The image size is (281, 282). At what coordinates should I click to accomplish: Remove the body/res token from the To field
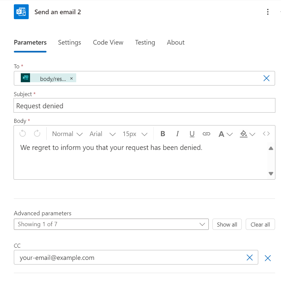point(71,78)
